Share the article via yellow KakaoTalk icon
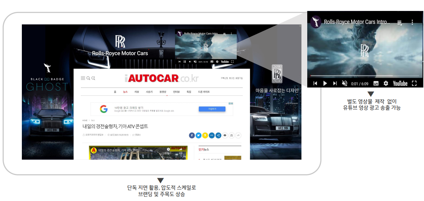The image size is (424, 201). [205, 135]
